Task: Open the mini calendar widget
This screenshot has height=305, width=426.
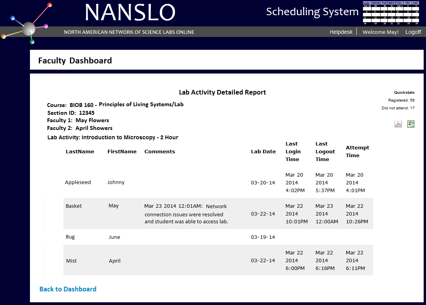Action: (x=390, y=14)
